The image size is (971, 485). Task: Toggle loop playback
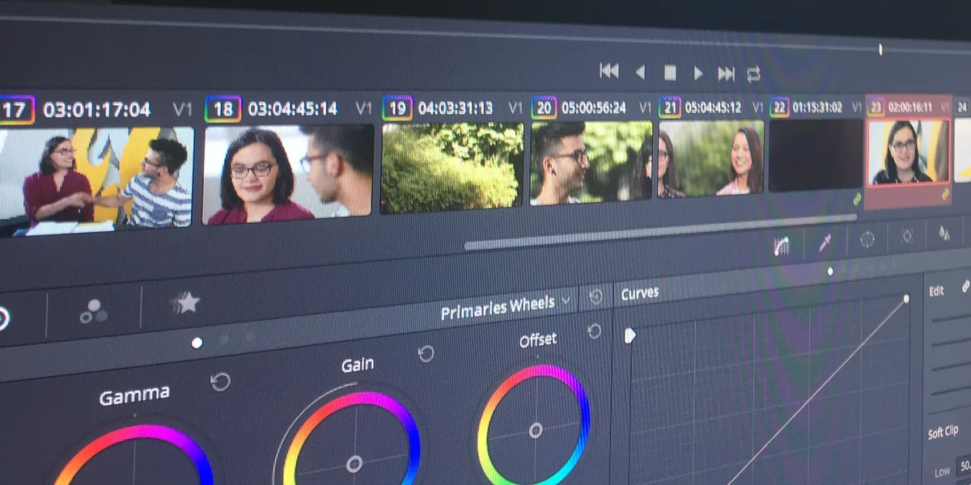753,74
